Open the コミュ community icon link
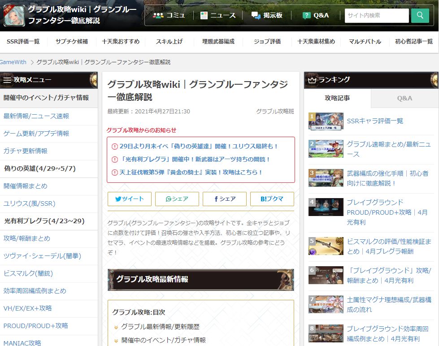439x346 pixels. pyautogui.click(x=169, y=15)
